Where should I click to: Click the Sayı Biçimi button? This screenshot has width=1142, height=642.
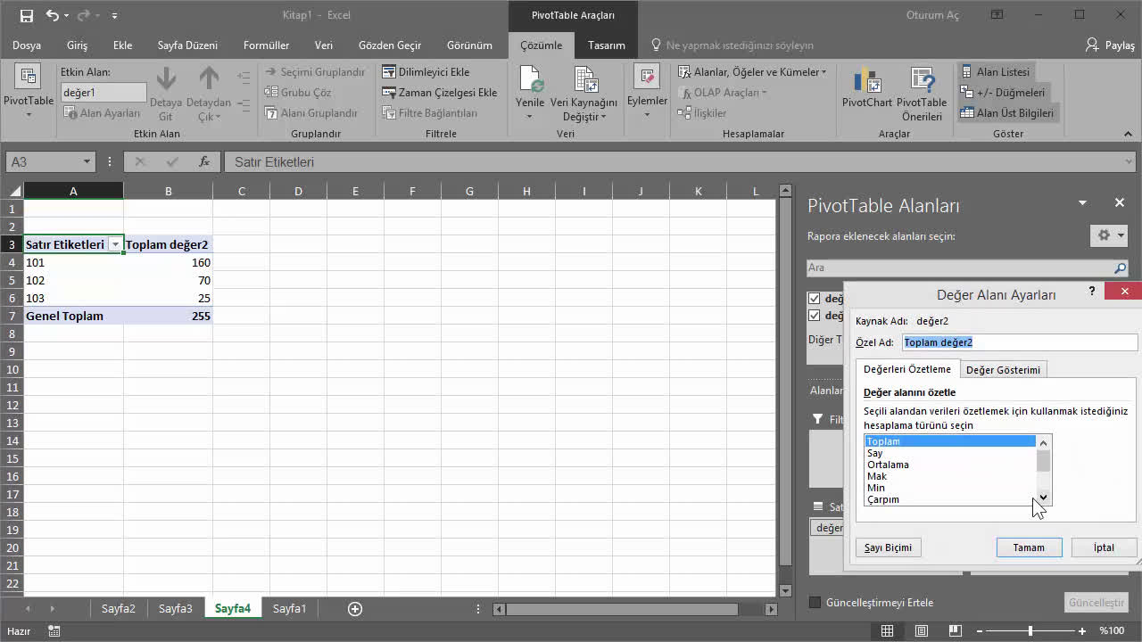click(887, 547)
